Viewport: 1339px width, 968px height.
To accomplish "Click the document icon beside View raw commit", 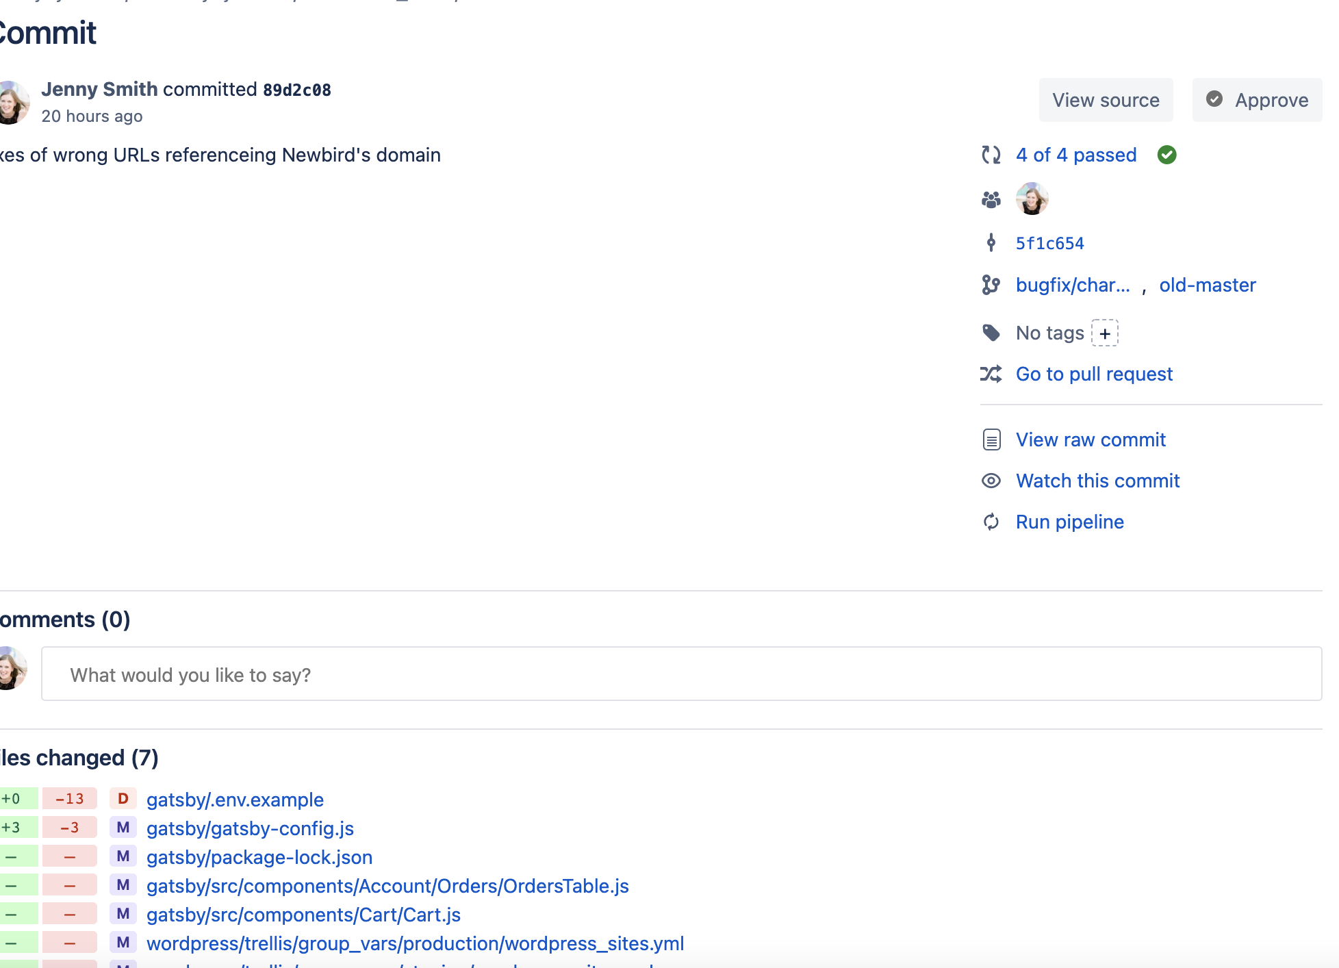I will click(x=991, y=440).
